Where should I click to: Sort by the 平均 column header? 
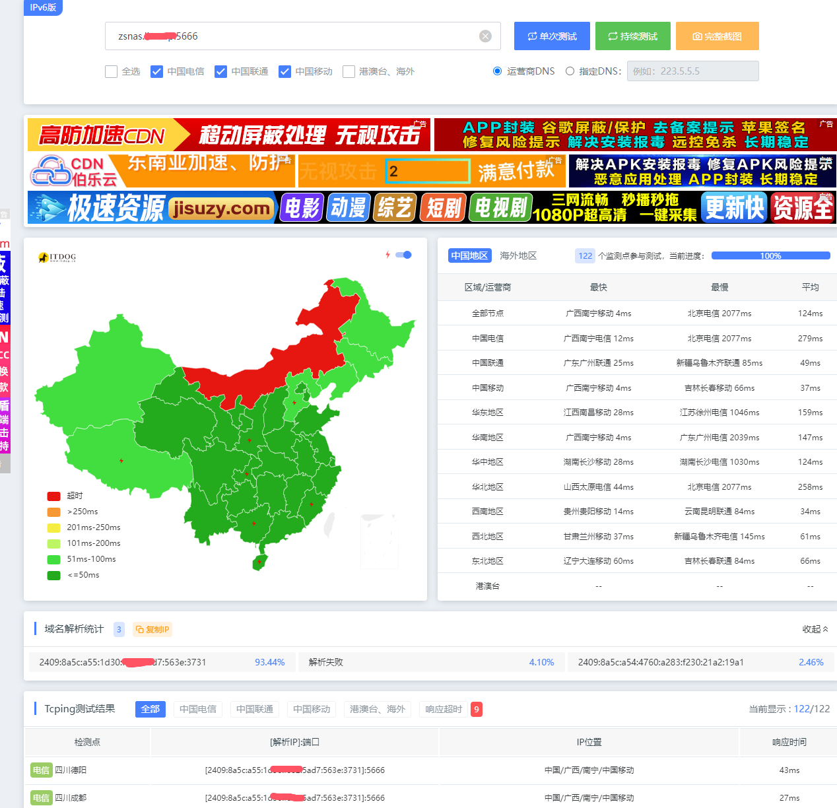point(810,287)
